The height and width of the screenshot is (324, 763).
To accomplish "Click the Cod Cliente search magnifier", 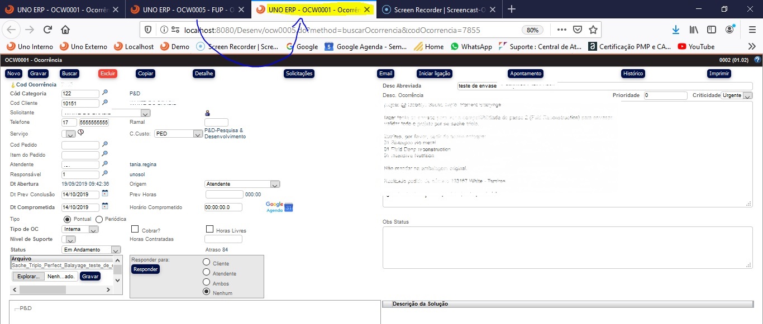I will tap(104, 103).
